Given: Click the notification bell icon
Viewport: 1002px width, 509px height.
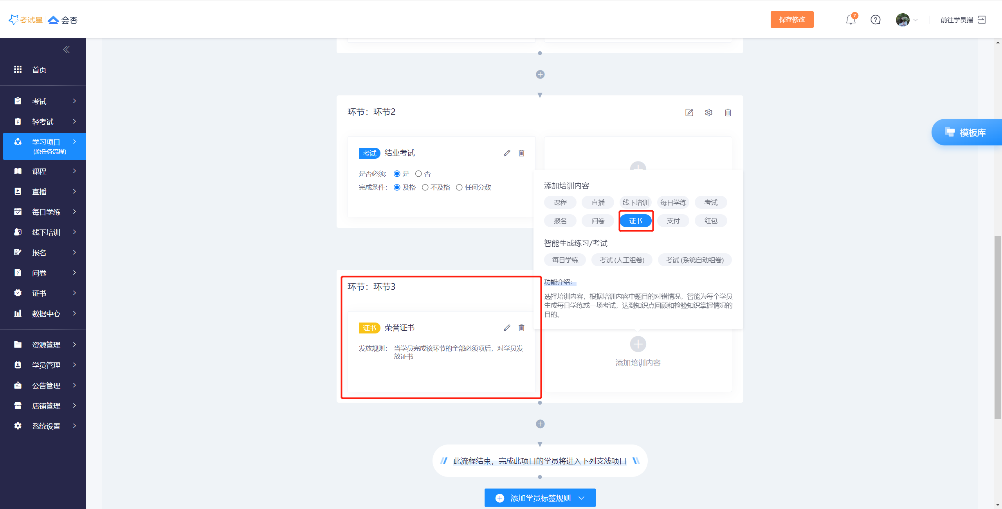Looking at the screenshot, I should [x=850, y=20].
